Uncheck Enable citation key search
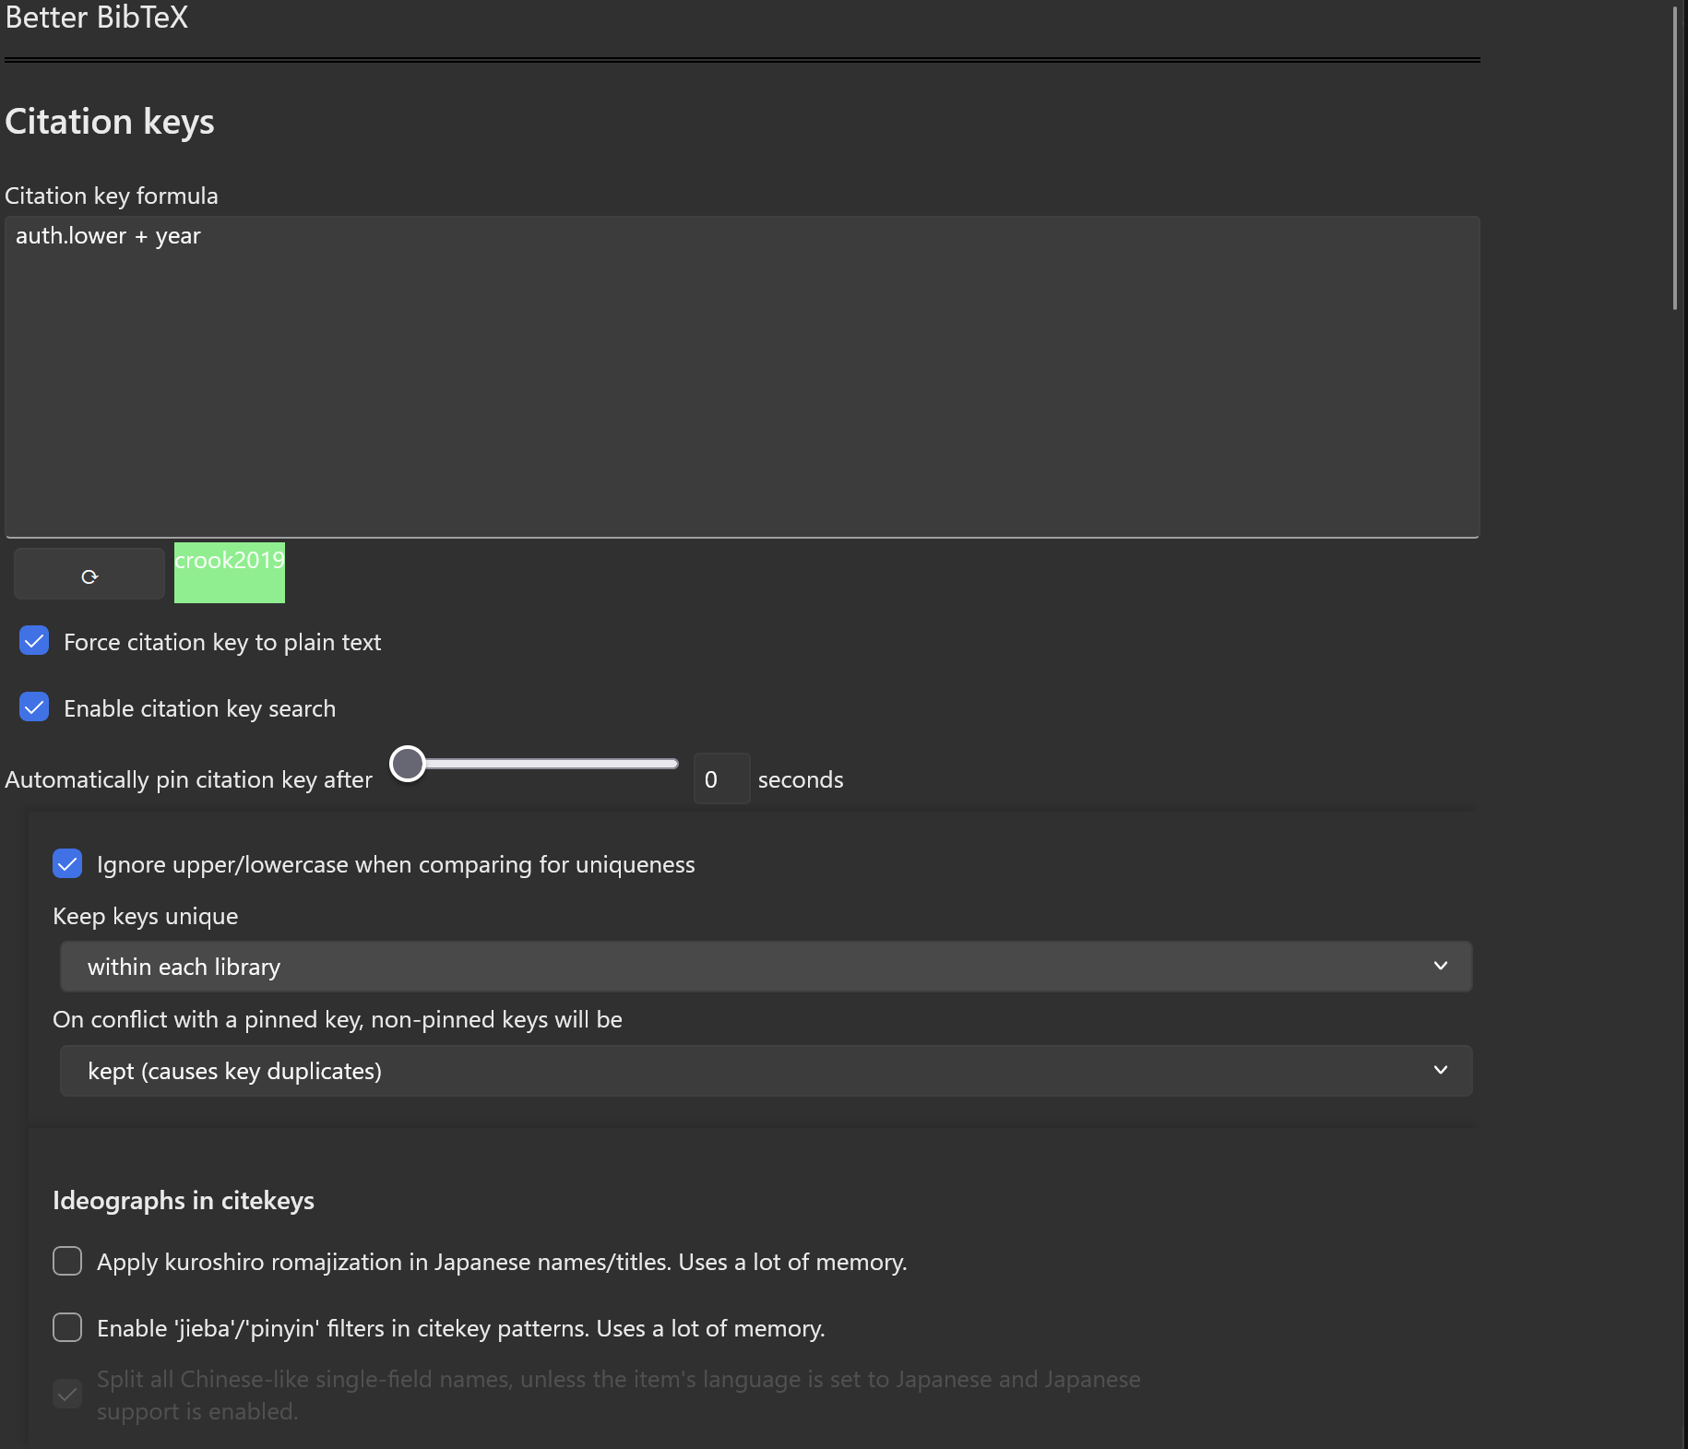Viewport: 1688px width, 1449px height. 34,707
